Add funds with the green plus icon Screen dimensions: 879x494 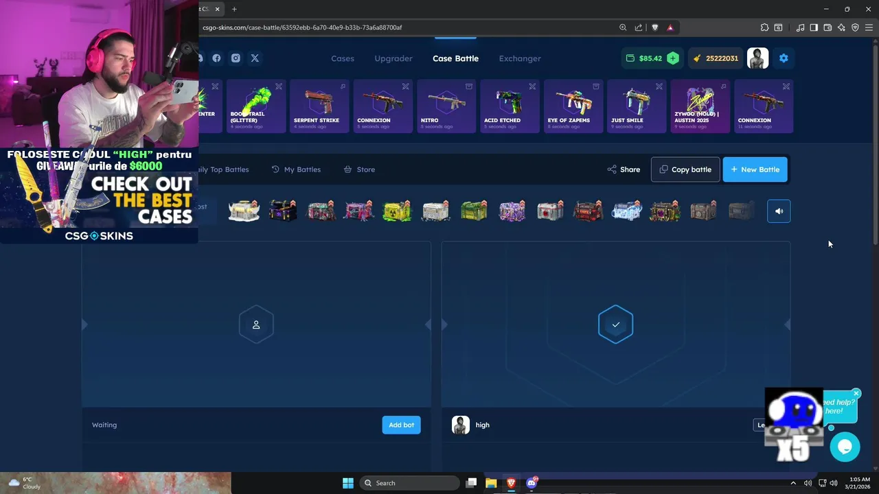673,58
